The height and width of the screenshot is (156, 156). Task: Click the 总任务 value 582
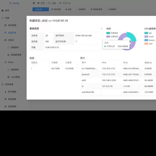point(47,42)
